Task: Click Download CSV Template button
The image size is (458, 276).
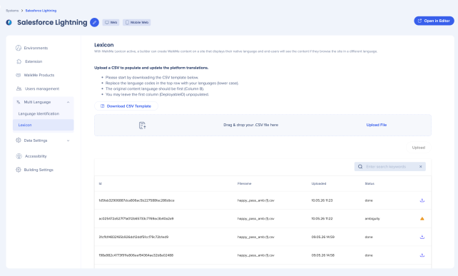Action: coord(126,106)
